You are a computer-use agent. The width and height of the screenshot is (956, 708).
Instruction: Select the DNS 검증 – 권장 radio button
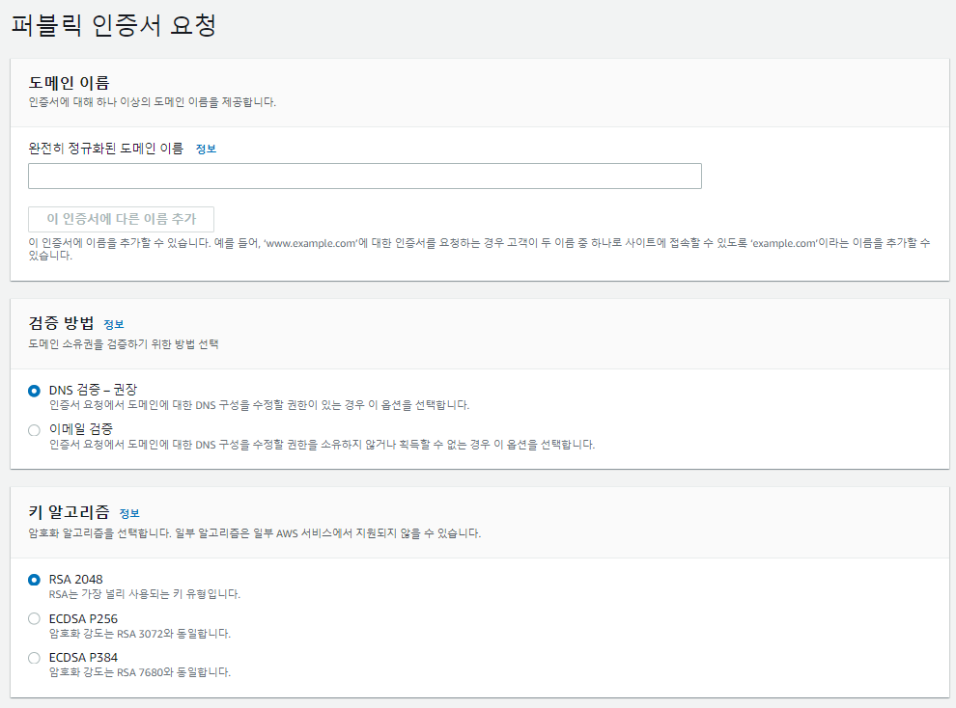(34, 391)
